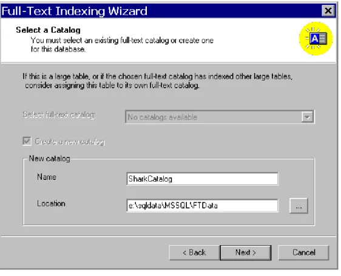Screen dimensions: 341x276
Task: Focus the Name field containing SharkCatalog
Action: [x=202, y=179]
